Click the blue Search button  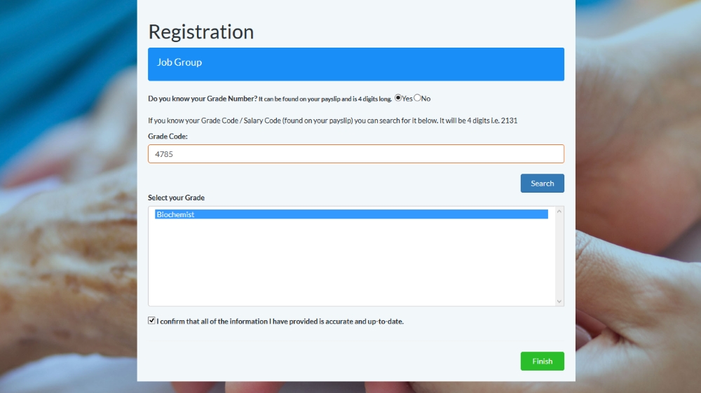click(543, 184)
